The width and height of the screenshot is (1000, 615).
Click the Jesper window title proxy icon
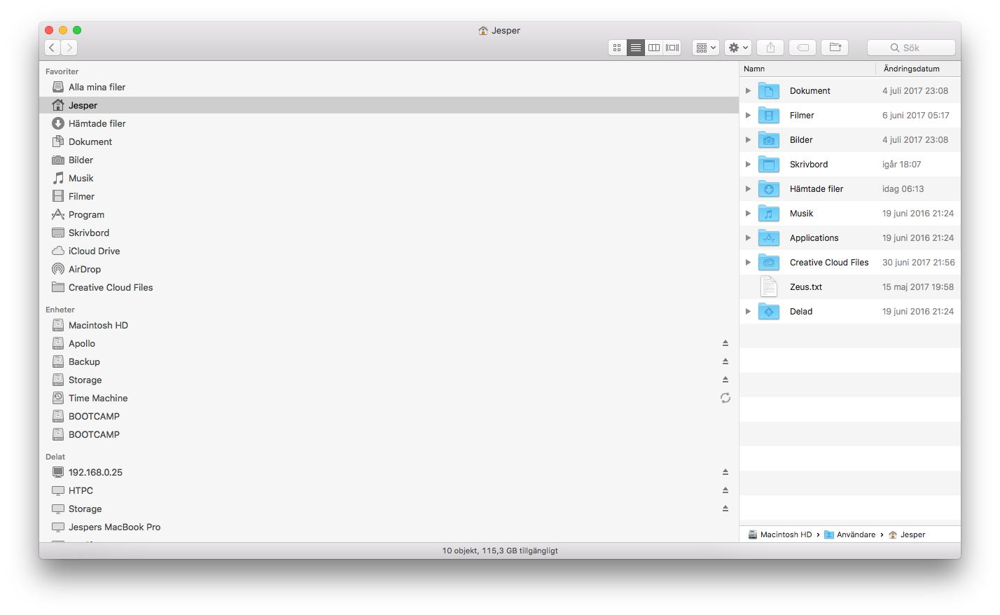point(483,30)
